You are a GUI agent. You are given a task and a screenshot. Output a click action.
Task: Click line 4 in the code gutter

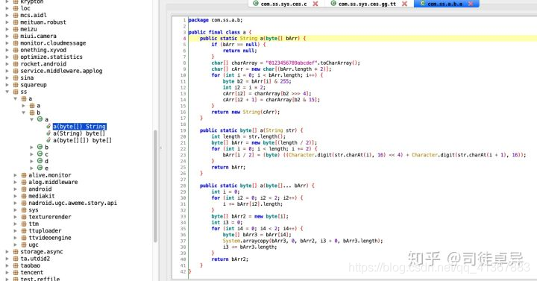184,38
